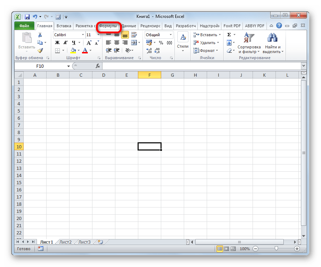This screenshot has width=321, height=267.
Task: Switch to the Лист2 sheet tab
Action: pyautogui.click(x=65, y=242)
